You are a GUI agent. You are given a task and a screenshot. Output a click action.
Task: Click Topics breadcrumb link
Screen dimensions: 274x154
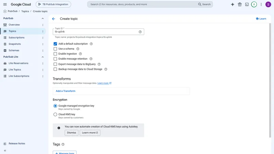(x=25, y=11)
